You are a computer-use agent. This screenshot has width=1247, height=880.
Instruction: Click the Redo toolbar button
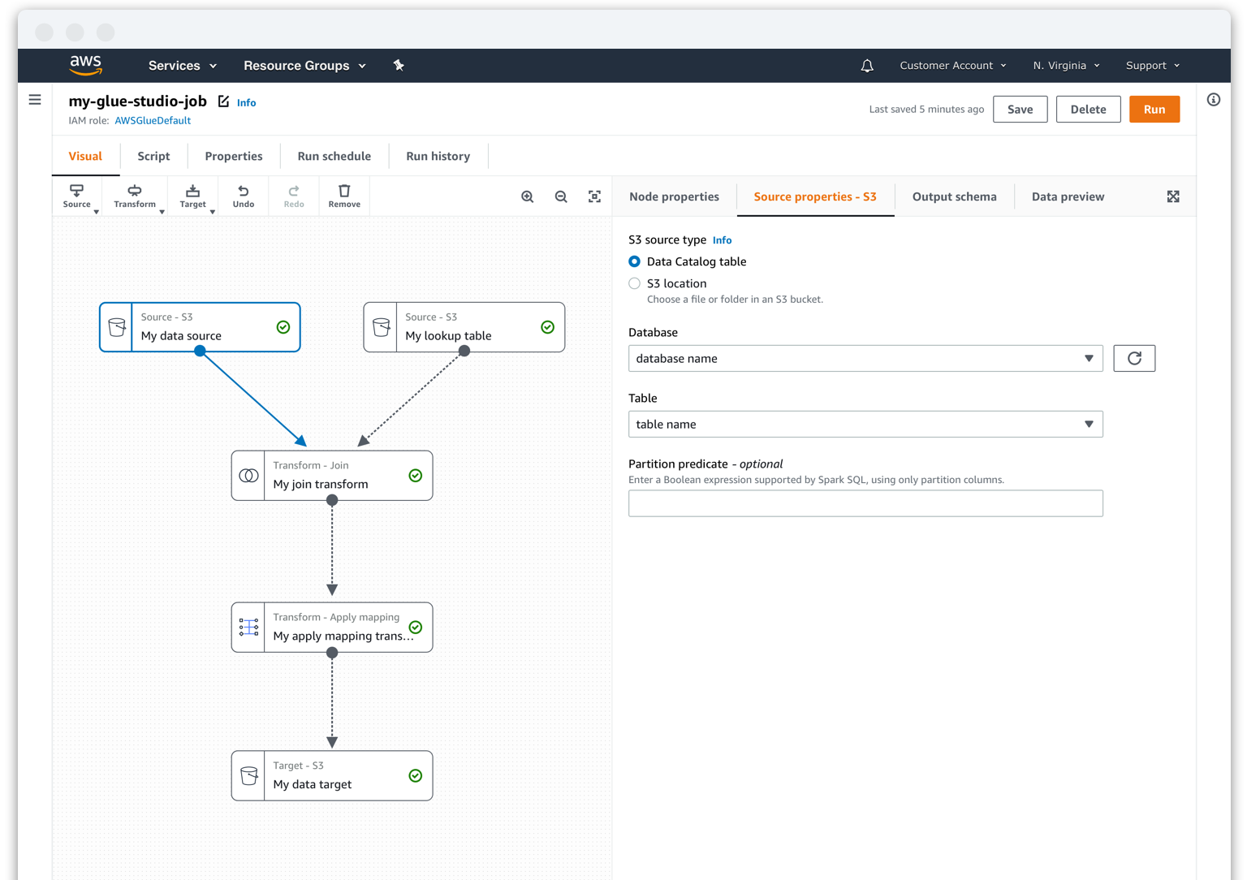(x=294, y=196)
